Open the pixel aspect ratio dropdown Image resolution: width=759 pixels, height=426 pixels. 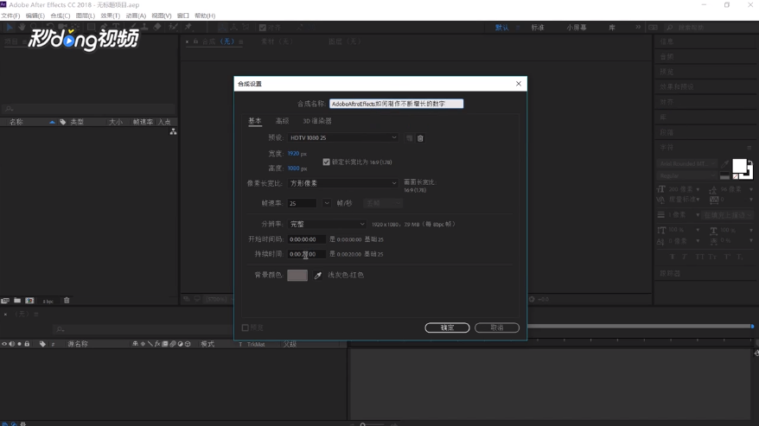[342, 183]
